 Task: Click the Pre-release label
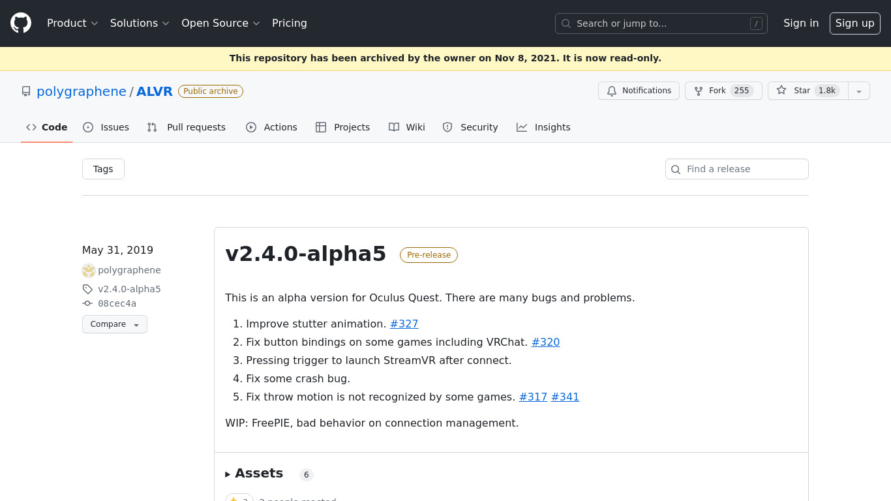[429, 255]
